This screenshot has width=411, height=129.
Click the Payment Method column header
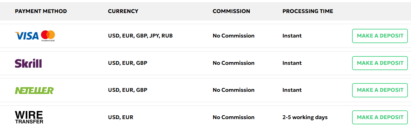click(x=41, y=11)
